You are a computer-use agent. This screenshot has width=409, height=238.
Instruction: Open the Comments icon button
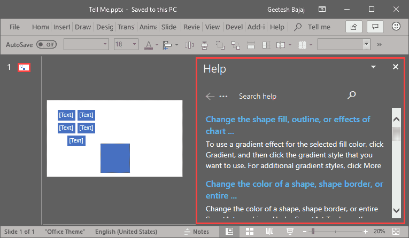pos(375,27)
